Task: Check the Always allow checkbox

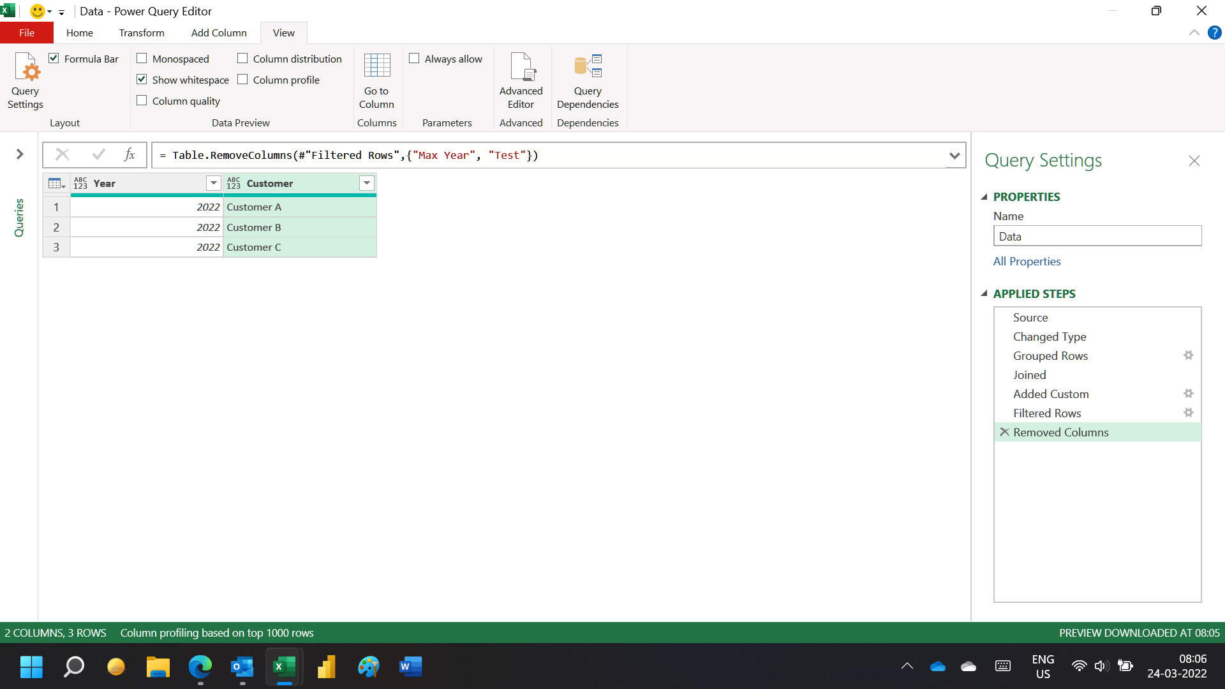Action: (x=414, y=59)
